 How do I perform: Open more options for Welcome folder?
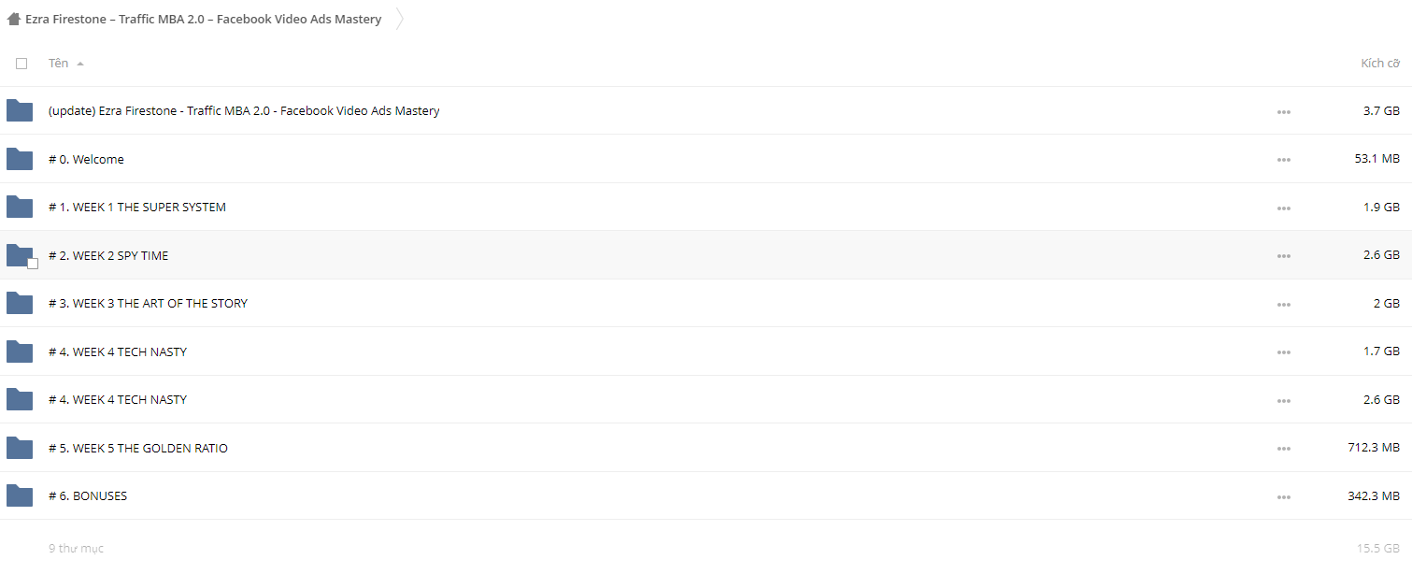tap(1283, 160)
